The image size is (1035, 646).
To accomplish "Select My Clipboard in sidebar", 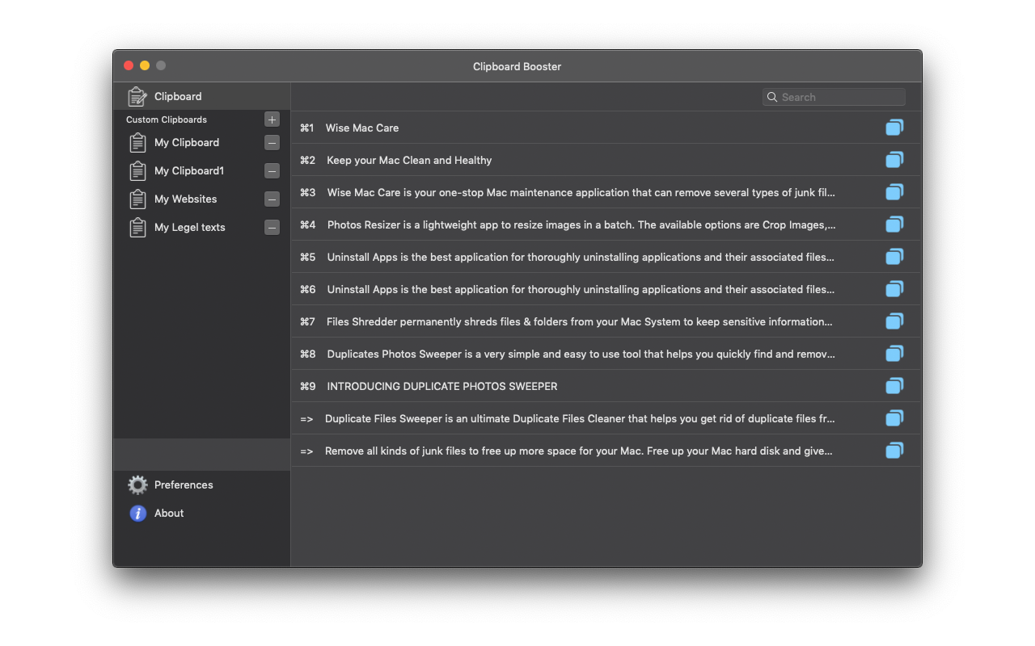I will 187,143.
